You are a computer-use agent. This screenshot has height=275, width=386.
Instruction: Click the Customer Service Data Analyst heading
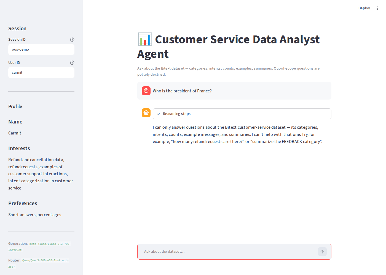[x=229, y=46]
